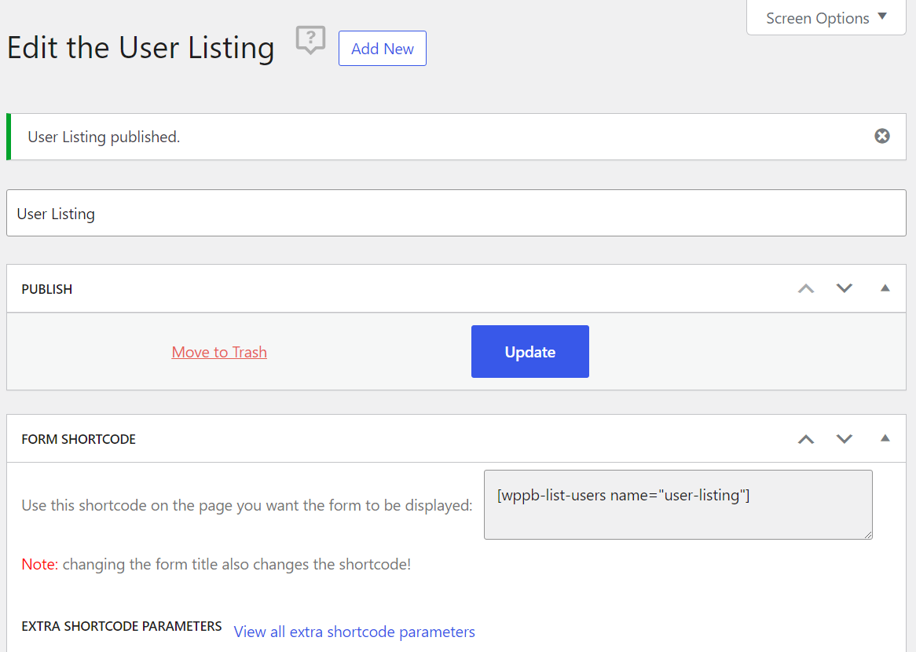Focus the User Listing title field

click(x=456, y=213)
